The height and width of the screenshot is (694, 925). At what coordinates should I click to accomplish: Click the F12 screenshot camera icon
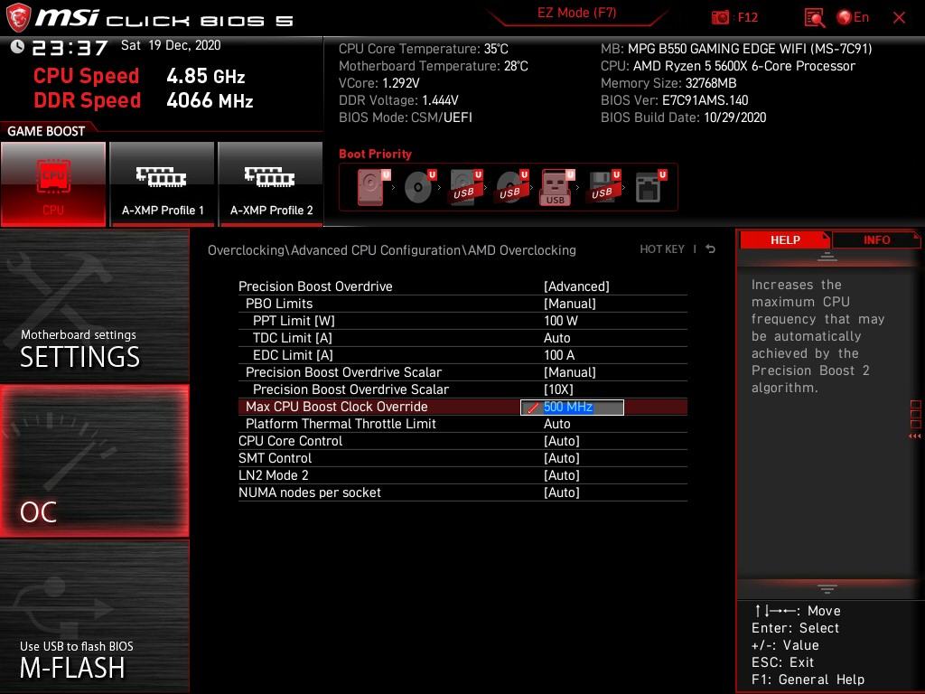coord(720,18)
